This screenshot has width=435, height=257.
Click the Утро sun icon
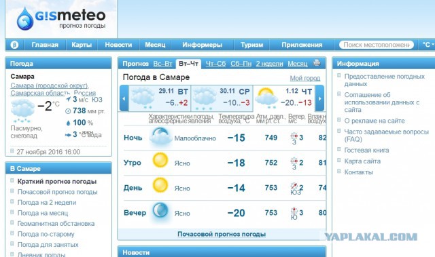pyautogui.click(x=160, y=160)
